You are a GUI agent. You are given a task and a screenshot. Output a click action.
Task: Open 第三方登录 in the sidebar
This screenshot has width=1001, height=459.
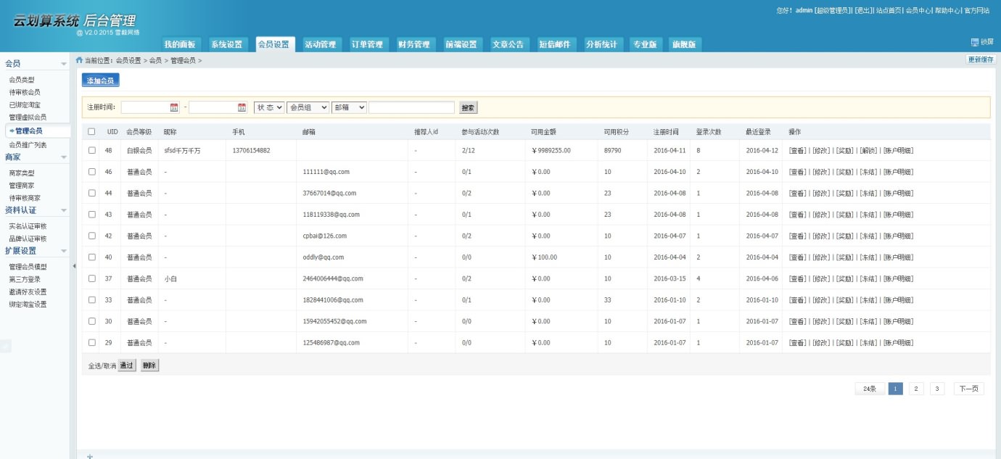(25, 279)
